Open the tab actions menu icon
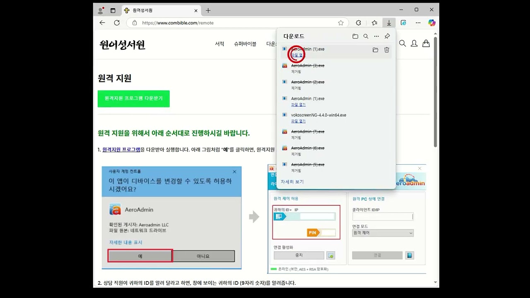Screen dimensions: 530x298 click(113, 10)
